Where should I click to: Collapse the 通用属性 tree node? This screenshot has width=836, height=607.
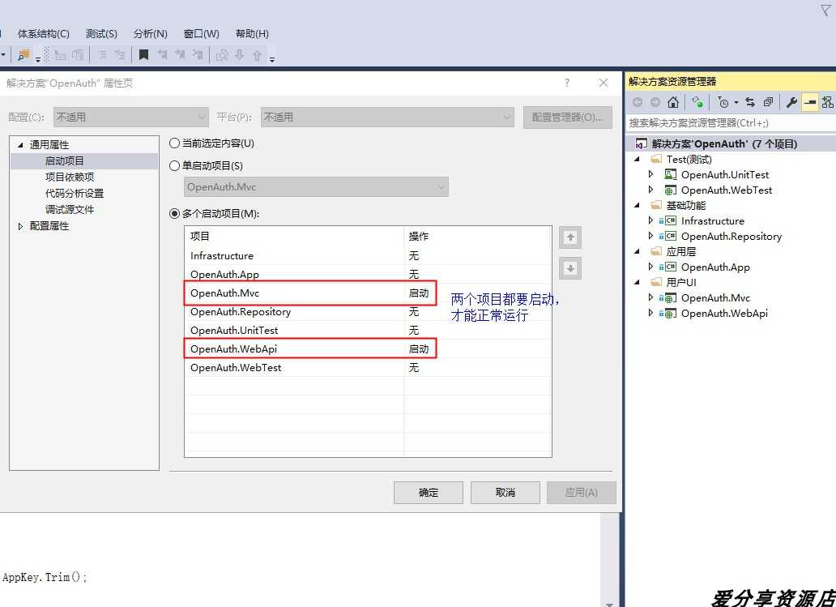click(20, 144)
